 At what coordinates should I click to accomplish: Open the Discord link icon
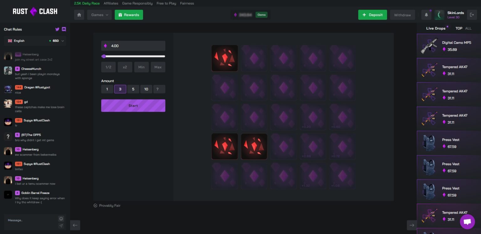(64, 29)
